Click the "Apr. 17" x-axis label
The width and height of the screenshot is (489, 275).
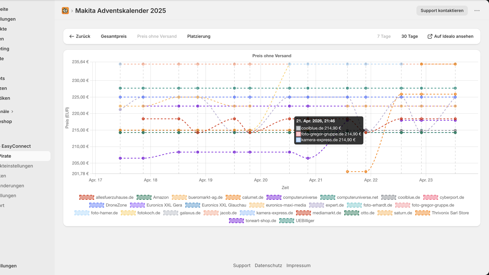95,180
